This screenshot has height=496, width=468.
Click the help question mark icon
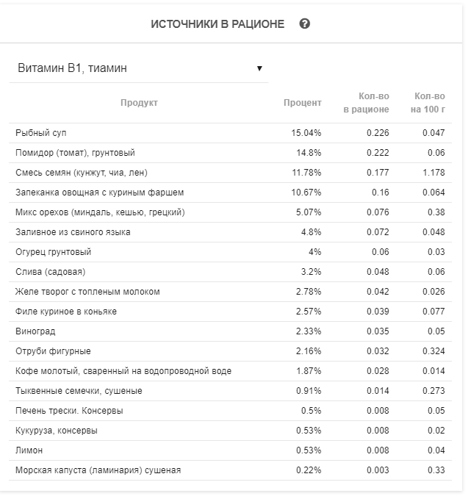pyautogui.click(x=305, y=24)
